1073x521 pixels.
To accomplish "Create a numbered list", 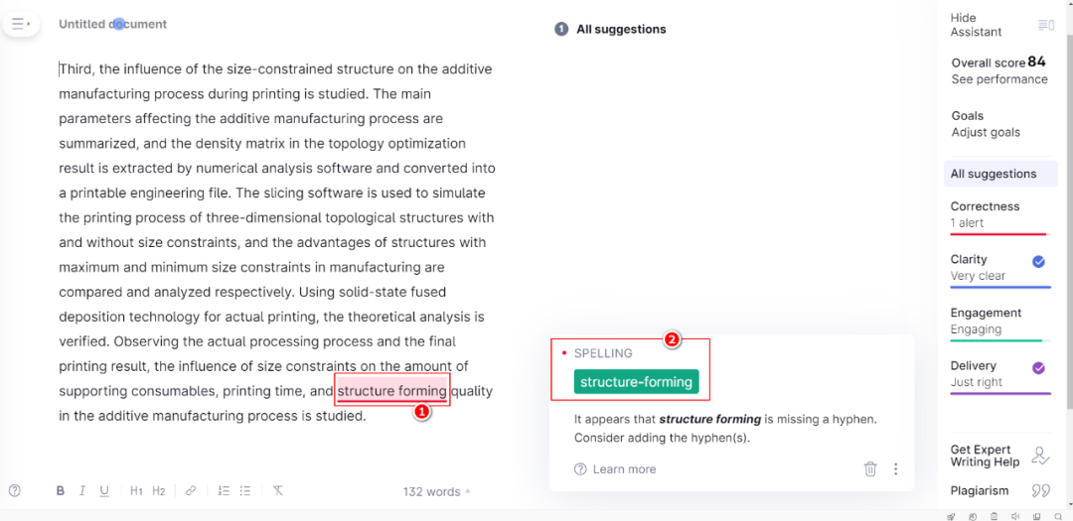I will pos(224,491).
